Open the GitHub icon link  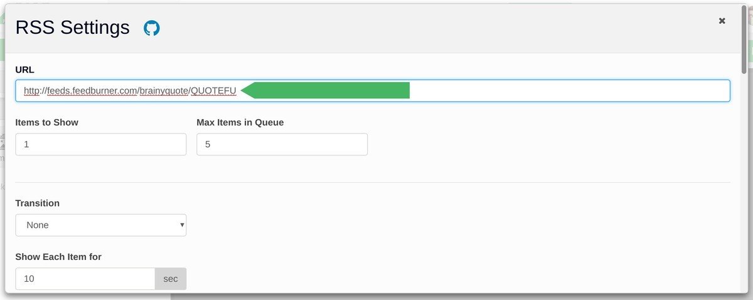152,28
